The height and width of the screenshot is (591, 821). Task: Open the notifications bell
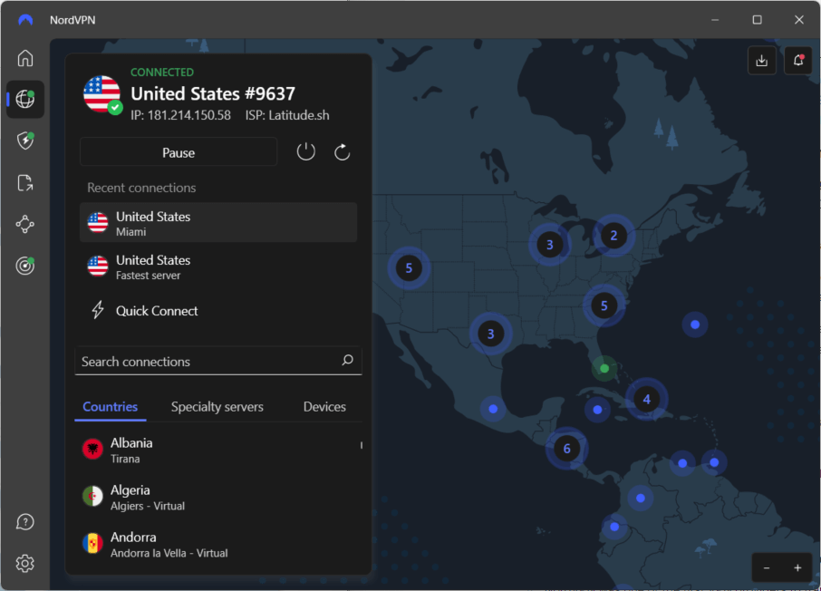pos(798,60)
